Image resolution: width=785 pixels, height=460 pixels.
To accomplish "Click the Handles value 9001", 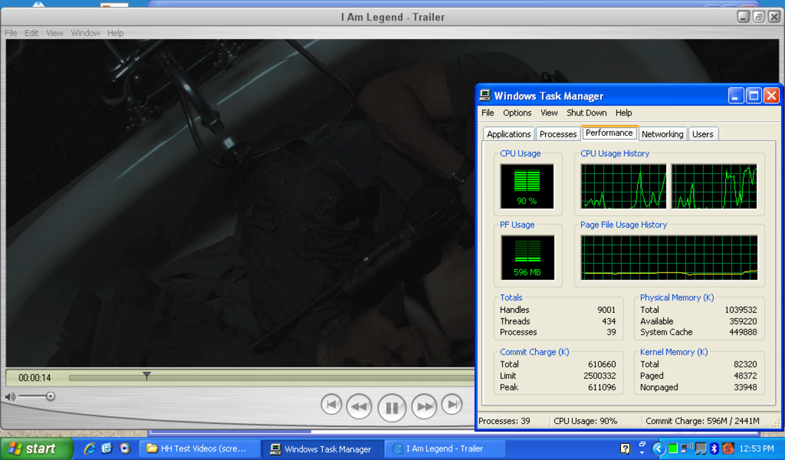I will 606,310.
